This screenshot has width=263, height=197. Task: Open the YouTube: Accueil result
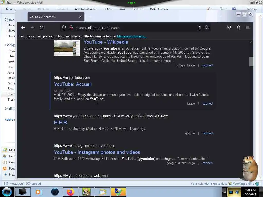pos(73,84)
